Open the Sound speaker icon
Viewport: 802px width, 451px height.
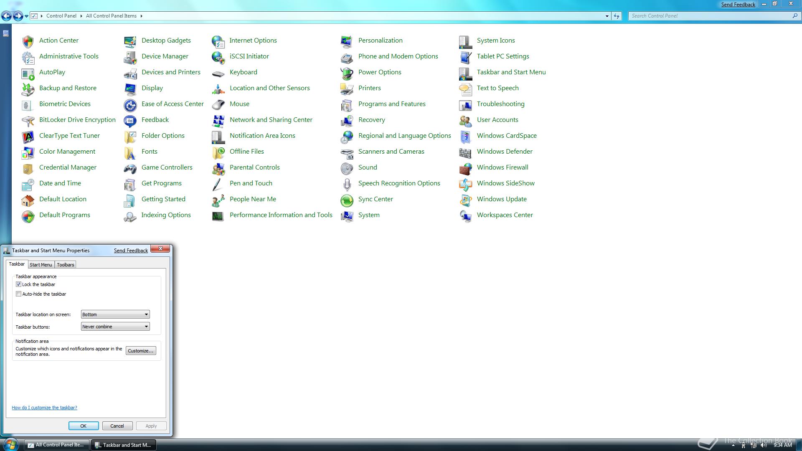(347, 168)
